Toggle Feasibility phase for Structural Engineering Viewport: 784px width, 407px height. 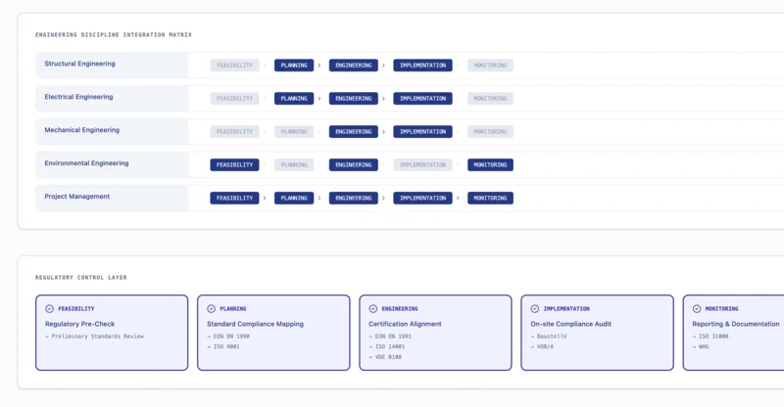(x=234, y=66)
